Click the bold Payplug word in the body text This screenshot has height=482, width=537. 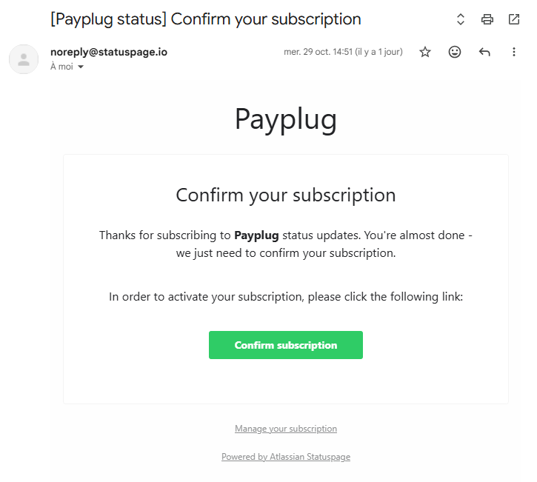tap(256, 235)
